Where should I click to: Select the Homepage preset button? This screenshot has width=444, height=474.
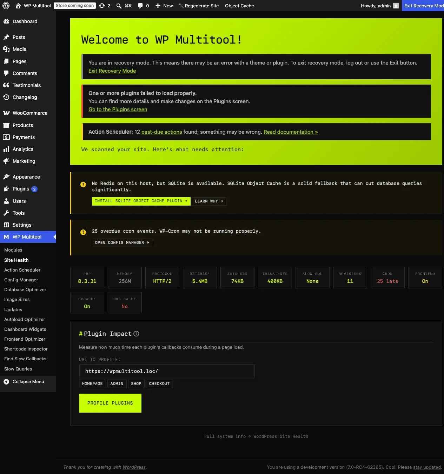click(92, 384)
